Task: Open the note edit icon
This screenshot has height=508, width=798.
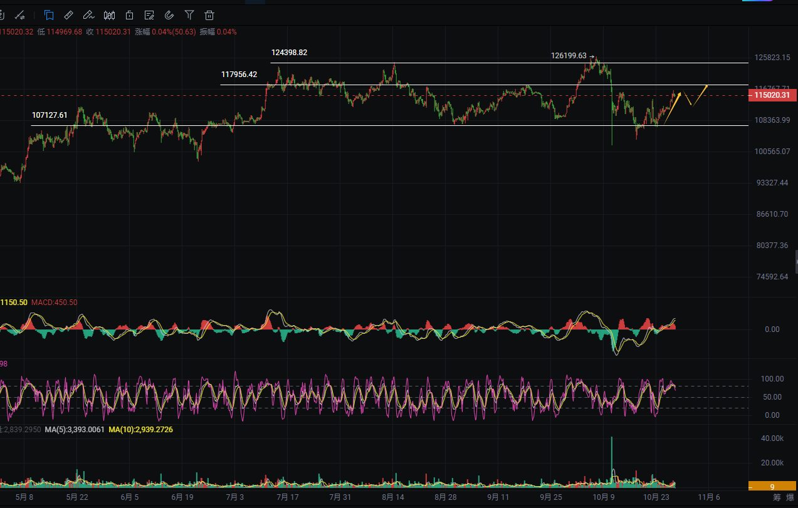Action: [149, 14]
